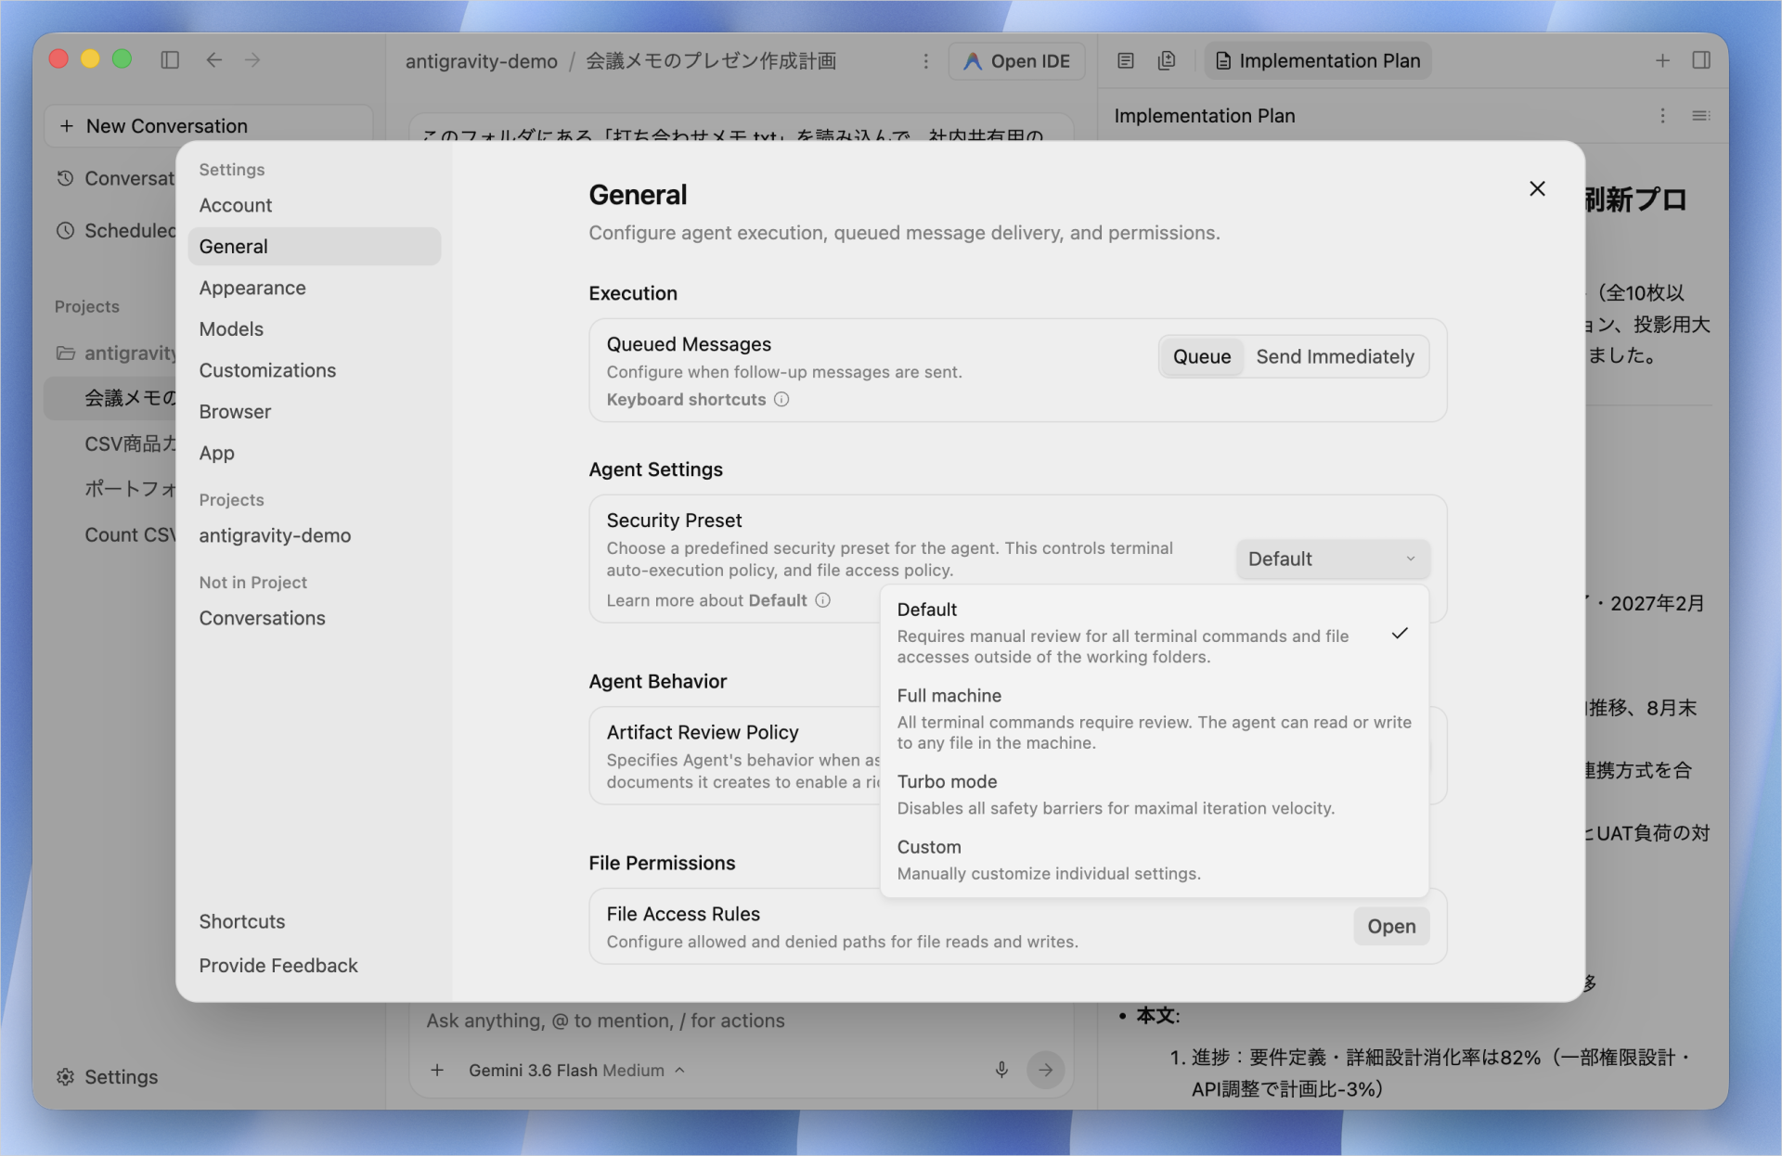The width and height of the screenshot is (1782, 1156).
Task: Open Settings gear in bottom sidebar
Action: [x=107, y=1077]
